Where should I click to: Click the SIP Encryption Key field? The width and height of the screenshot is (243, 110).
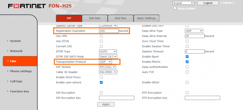117,98
